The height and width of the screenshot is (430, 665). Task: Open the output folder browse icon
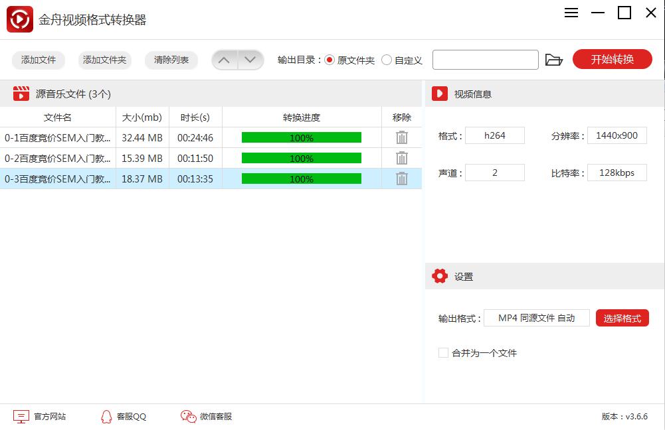pyautogui.click(x=553, y=60)
